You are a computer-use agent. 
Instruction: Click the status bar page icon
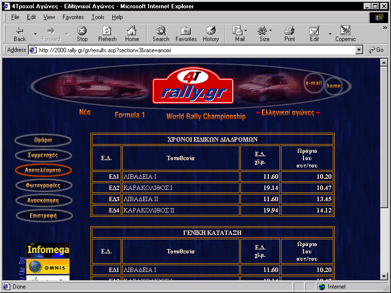click(x=7, y=287)
